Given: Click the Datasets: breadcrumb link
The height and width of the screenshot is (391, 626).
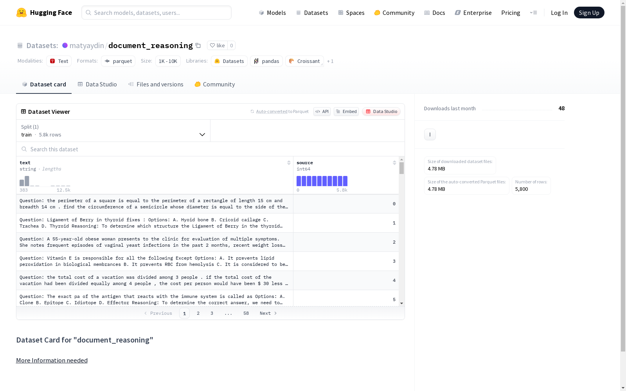Looking at the screenshot, I should (42, 45).
